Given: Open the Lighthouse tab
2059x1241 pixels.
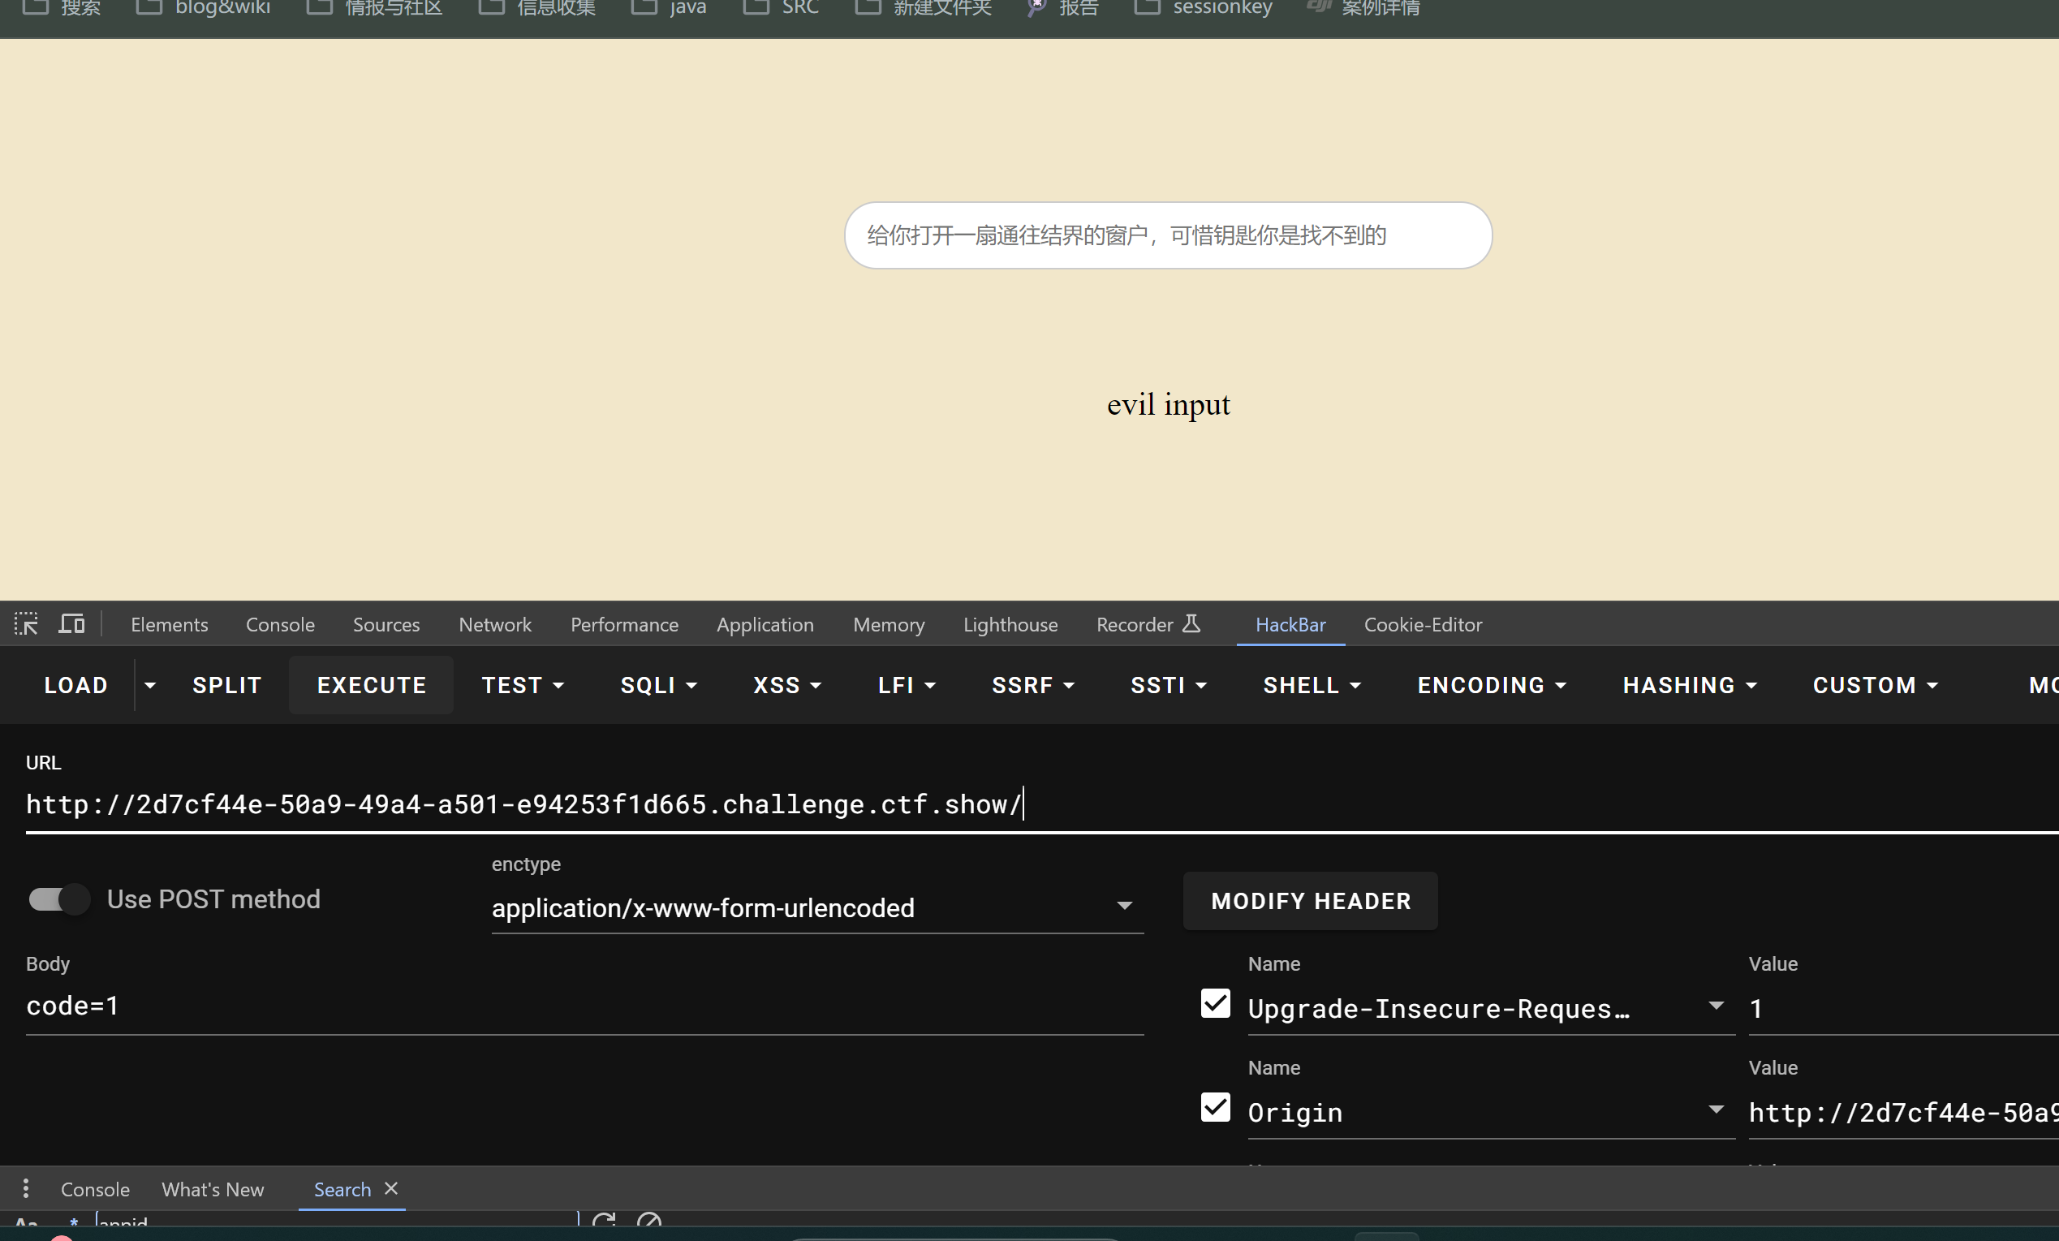Looking at the screenshot, I should pyautogui.click(x=1010, y=624).
